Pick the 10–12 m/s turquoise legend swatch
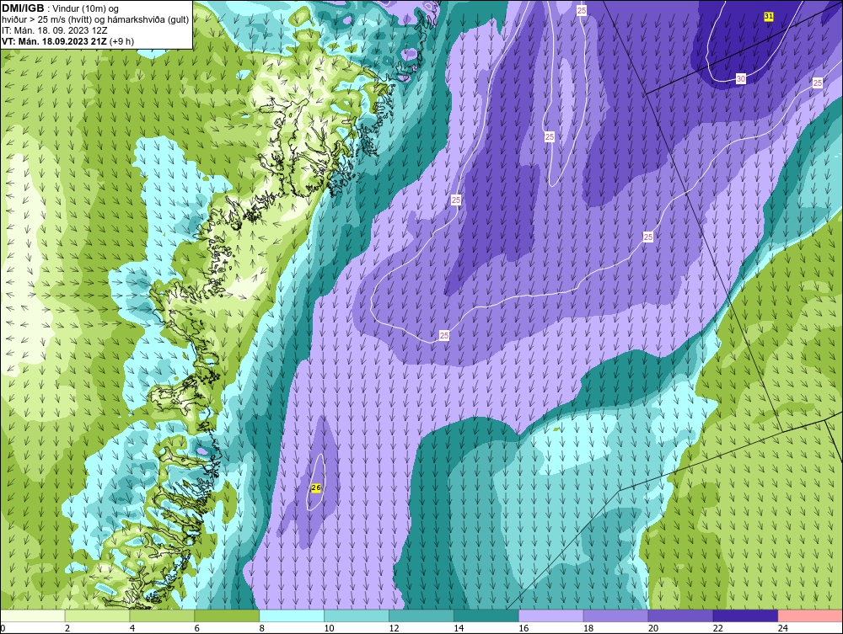843x634 pixels. click(x=357, y=615)
